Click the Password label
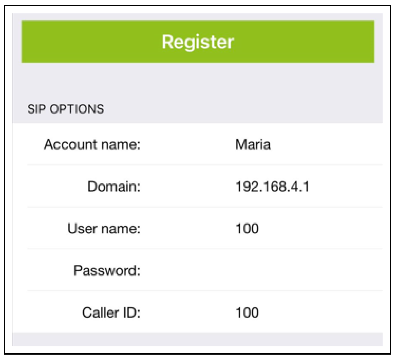The width and height of the screenshot is (396, 358). (x=107, y=270)
